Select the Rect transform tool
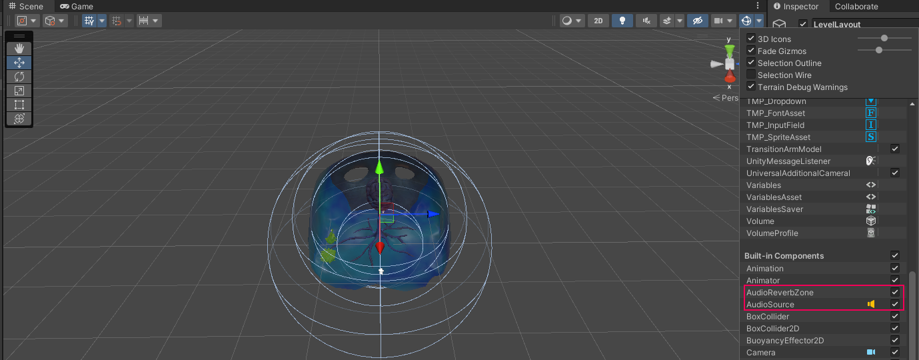 (x=19, y=105)
